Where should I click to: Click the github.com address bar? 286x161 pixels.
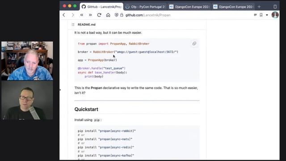pos(148,15)
